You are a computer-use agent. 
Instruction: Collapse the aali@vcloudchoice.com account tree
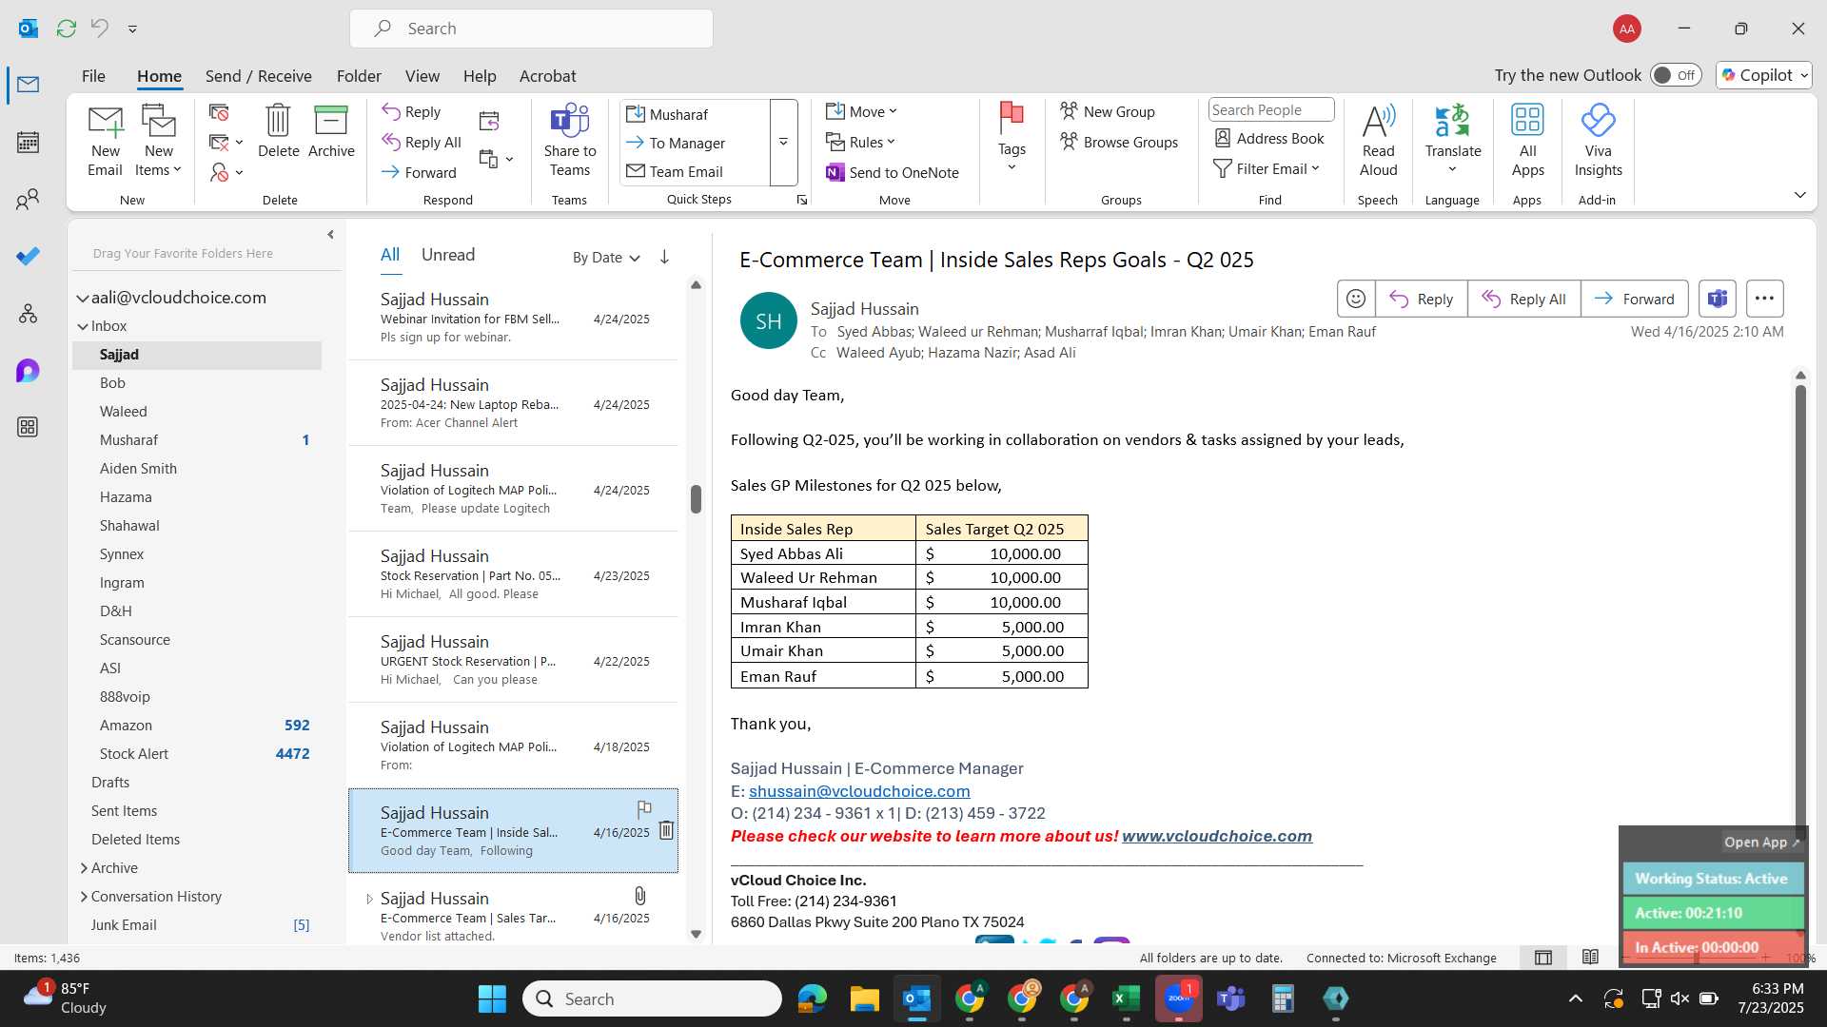coord(83,298)
